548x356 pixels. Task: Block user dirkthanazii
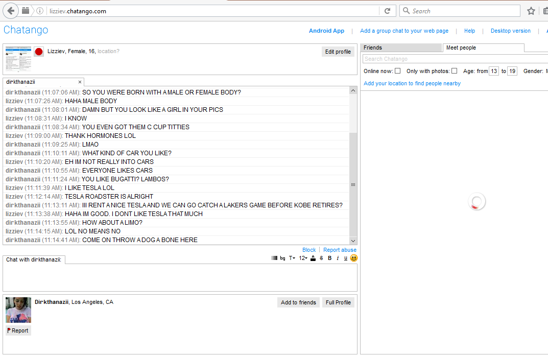coord(309,250)
